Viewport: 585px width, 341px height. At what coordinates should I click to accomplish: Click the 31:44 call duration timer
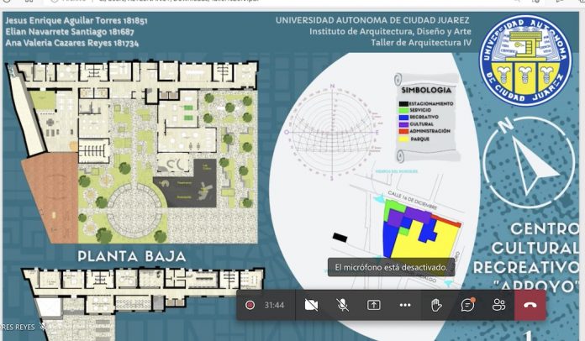tap(274, 305)
